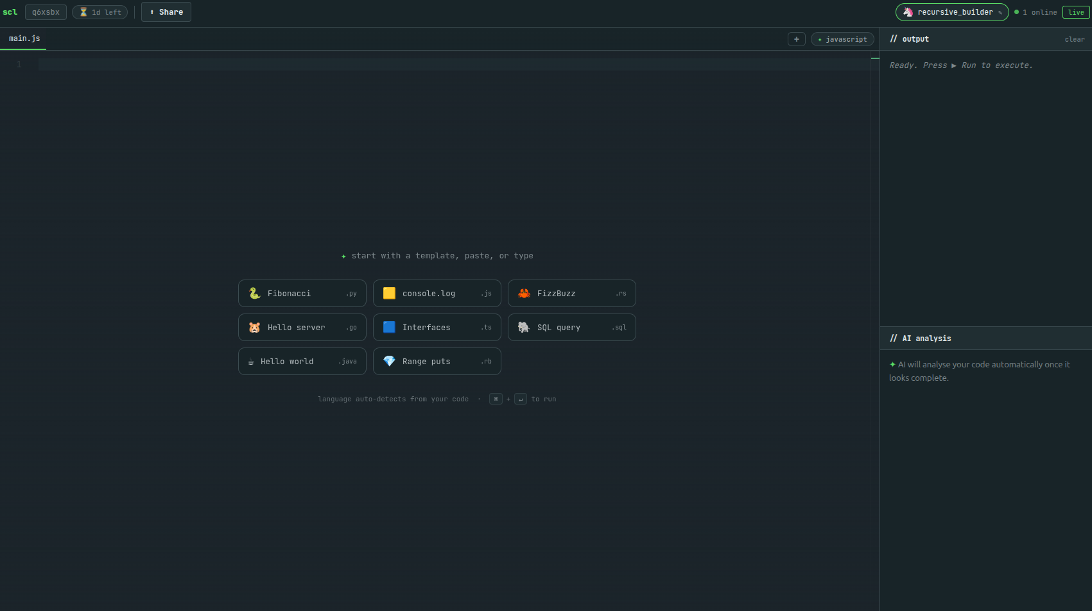Choose the console.log JS template
This screenshot has height=611, width=1092.
coord(437,294)
